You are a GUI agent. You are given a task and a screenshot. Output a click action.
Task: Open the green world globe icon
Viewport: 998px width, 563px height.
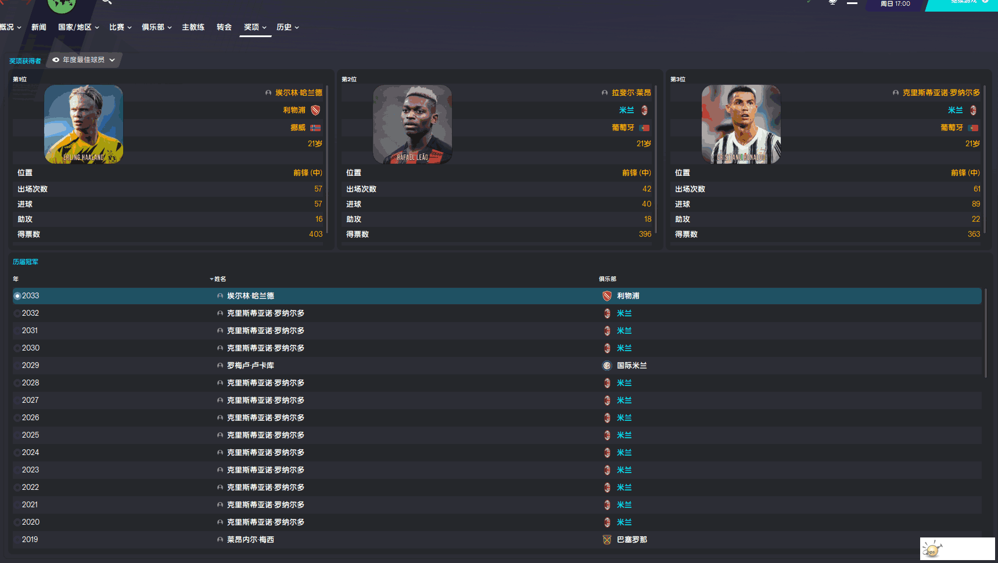(62, 5)
